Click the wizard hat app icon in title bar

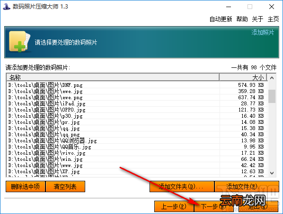pyautogui.click(x=6, y=7)
